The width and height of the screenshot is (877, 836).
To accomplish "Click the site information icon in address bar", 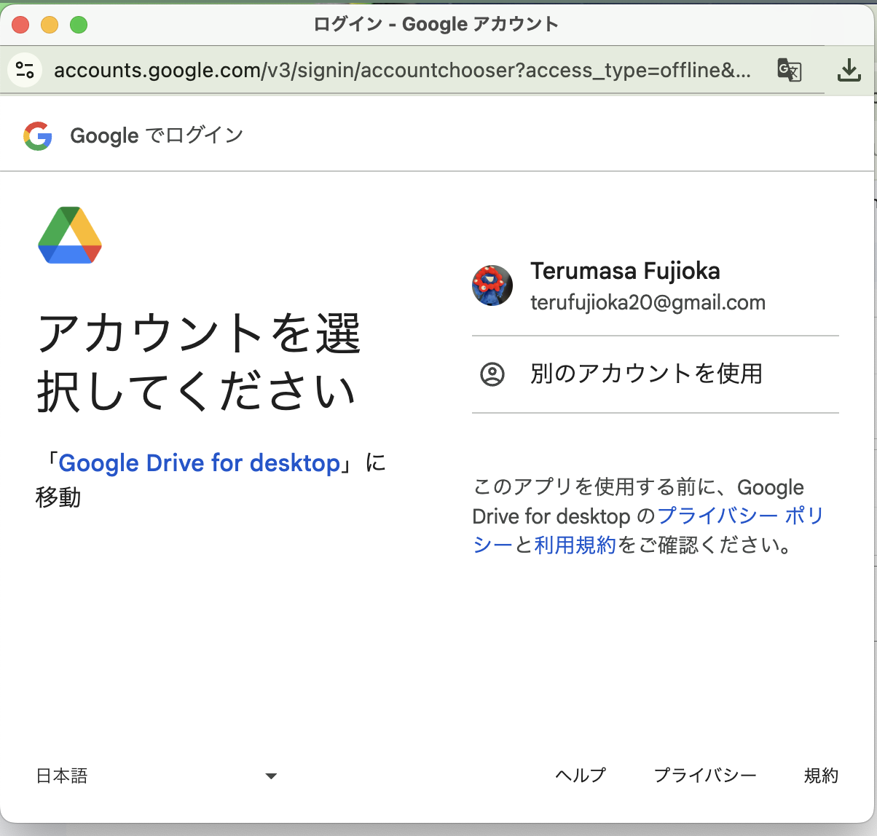I will click(x=23, y=70).
